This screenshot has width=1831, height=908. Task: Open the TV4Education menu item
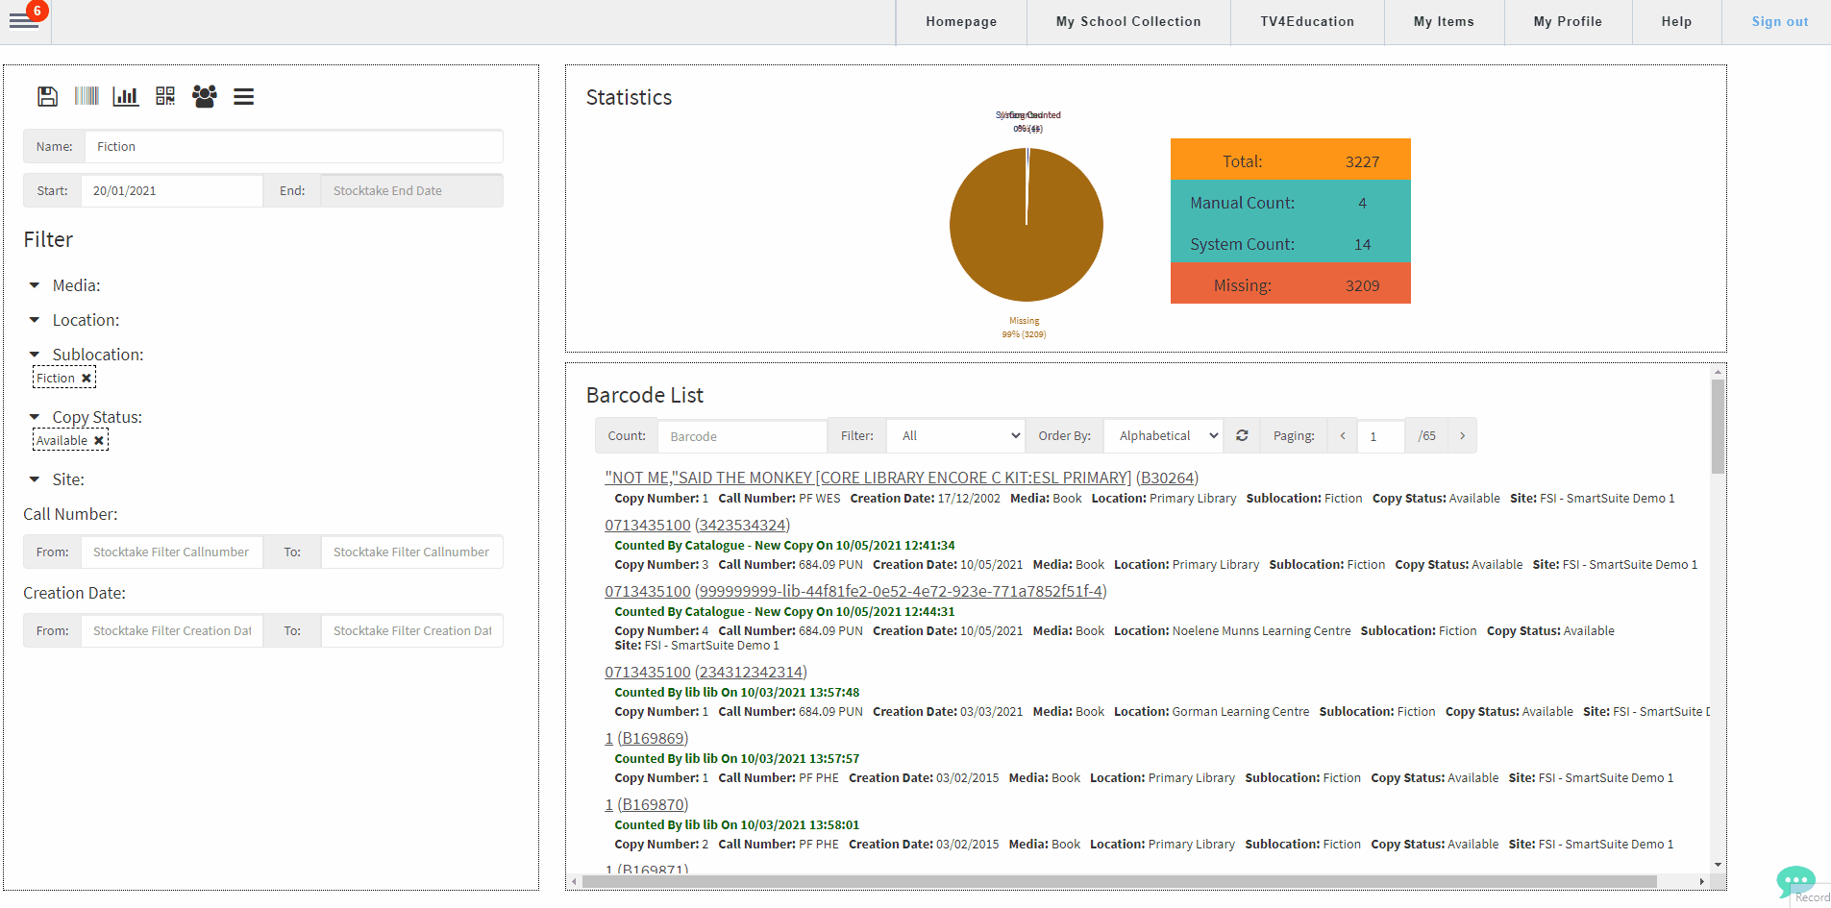pyautogui.click(x=1307, y=22)
